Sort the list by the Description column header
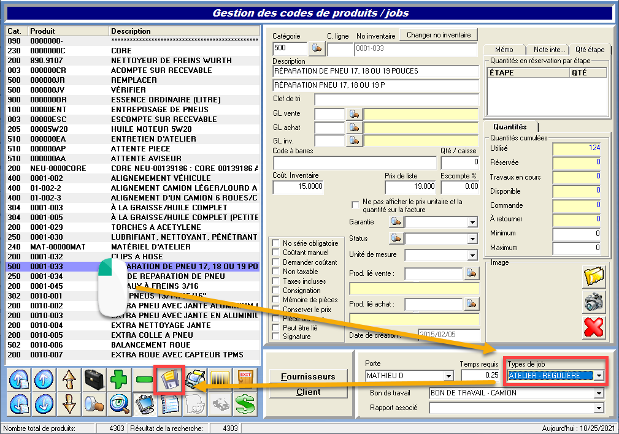Image resolution: width=619 pixels, height=434 pixels. tap(184, 31)
